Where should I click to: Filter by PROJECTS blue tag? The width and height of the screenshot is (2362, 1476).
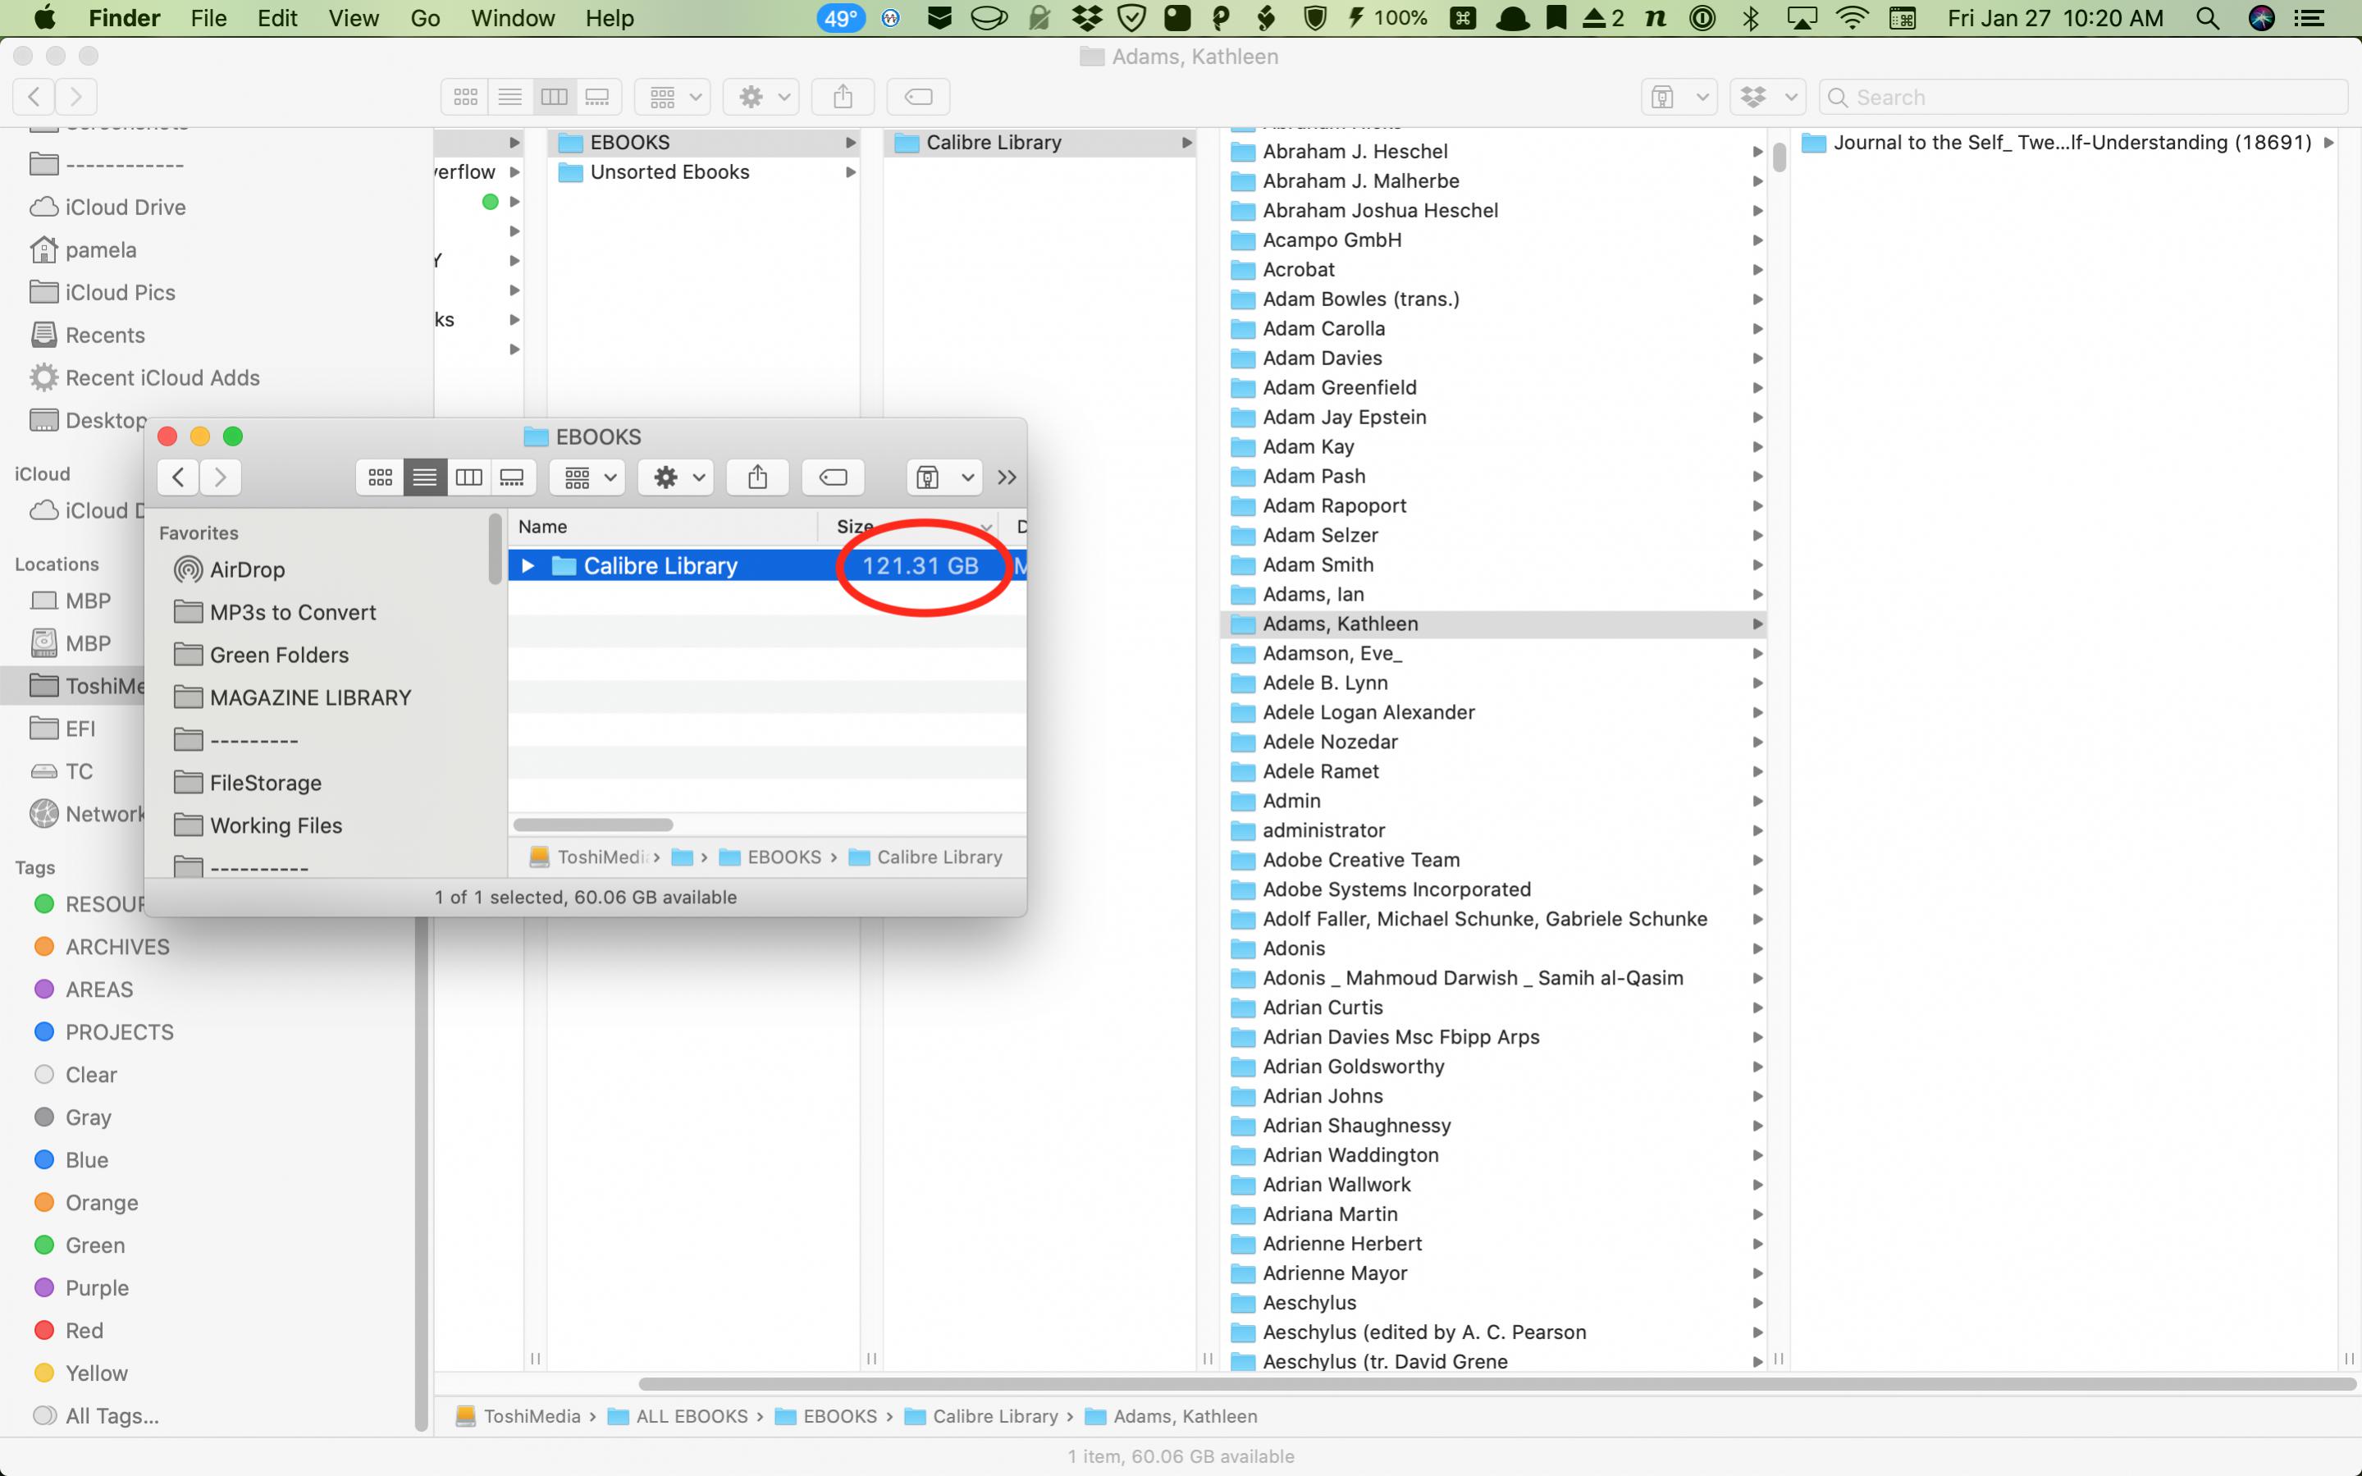(x=103, y=1032)
